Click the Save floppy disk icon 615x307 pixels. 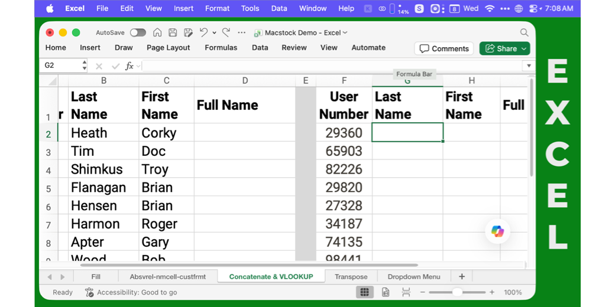click(x=173, y=32)
